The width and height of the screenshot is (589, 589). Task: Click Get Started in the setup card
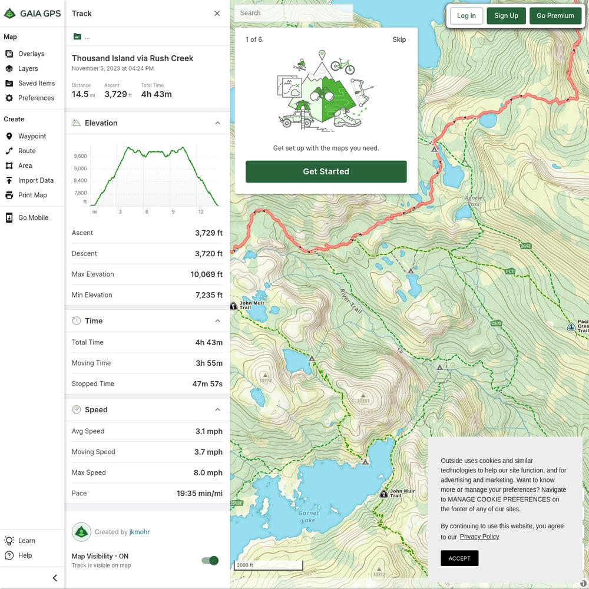tap(326, 171)
